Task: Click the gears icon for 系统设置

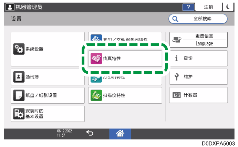Action: tap(19, 49)
